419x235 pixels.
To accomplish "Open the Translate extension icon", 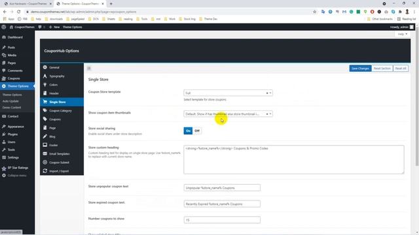I will pyautogui.click(x=323, y=12).
